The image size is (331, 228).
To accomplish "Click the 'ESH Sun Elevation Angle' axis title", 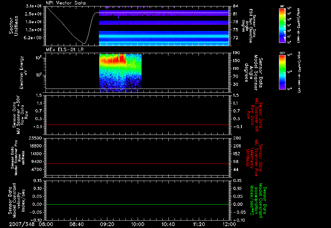I will point(249,26).
